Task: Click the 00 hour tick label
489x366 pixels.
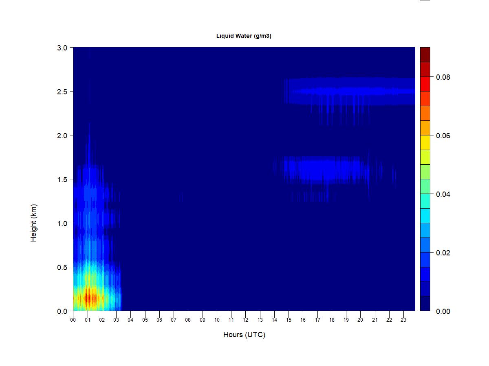Action: (73, 320)
